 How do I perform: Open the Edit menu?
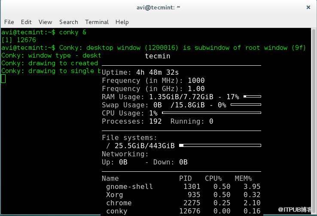click(26, 22)
